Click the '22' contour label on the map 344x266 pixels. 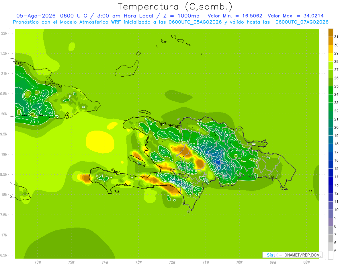point(205,142)
